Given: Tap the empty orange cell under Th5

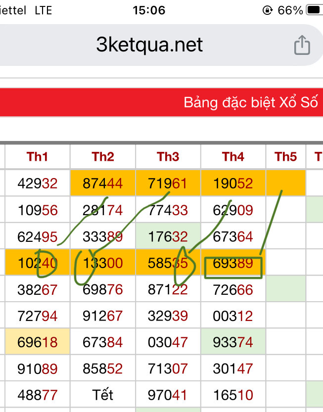Looking at the screenshot, I should [286, 183].
